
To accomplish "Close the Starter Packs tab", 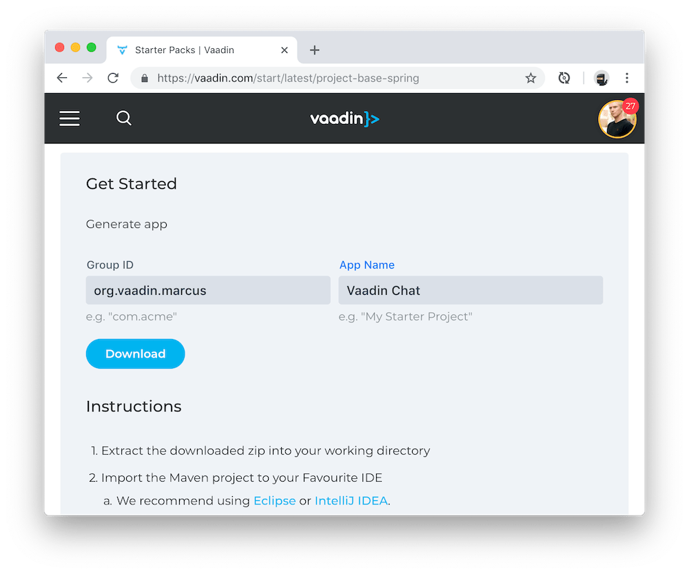I will click(x=284, y=50).
